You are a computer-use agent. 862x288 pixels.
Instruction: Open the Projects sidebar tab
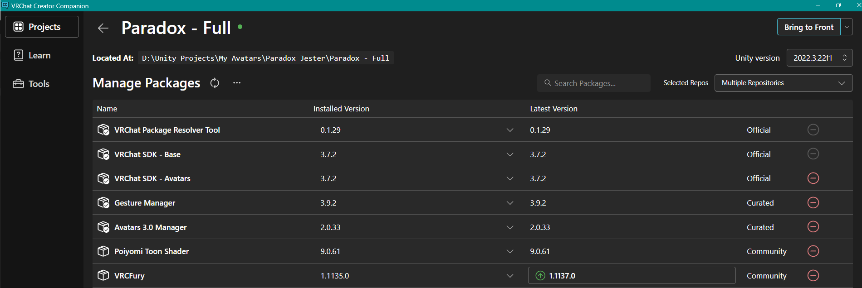coord(42,27)
